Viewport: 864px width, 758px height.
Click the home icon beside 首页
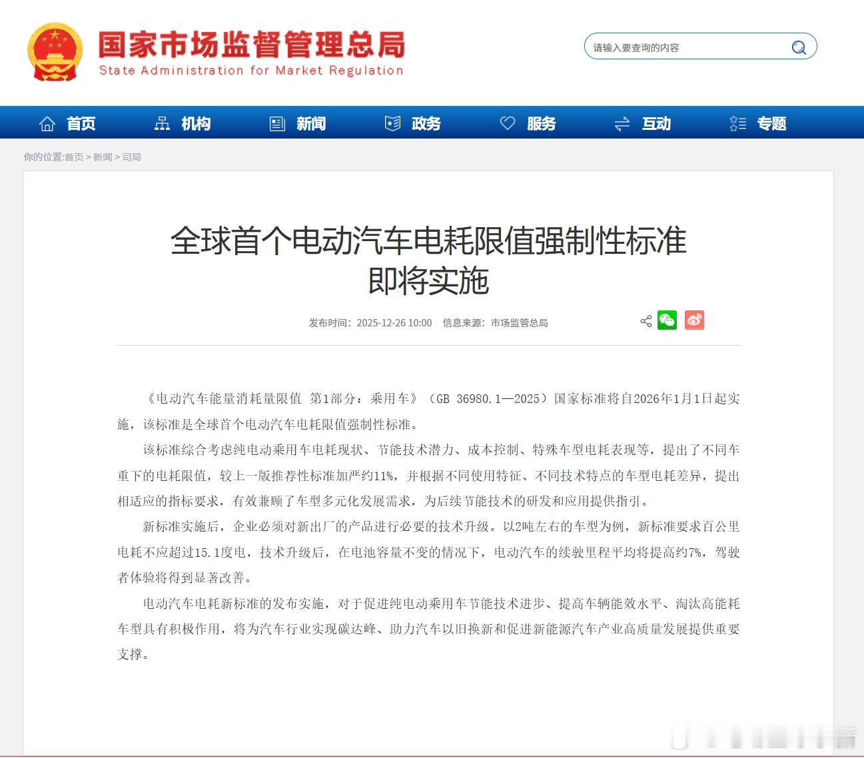click(x=47, y=123)
